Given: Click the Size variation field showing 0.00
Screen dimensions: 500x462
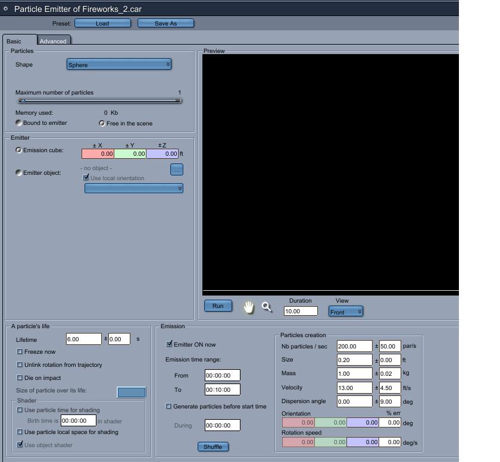Looking at the screenshot, I should point(390,360).
